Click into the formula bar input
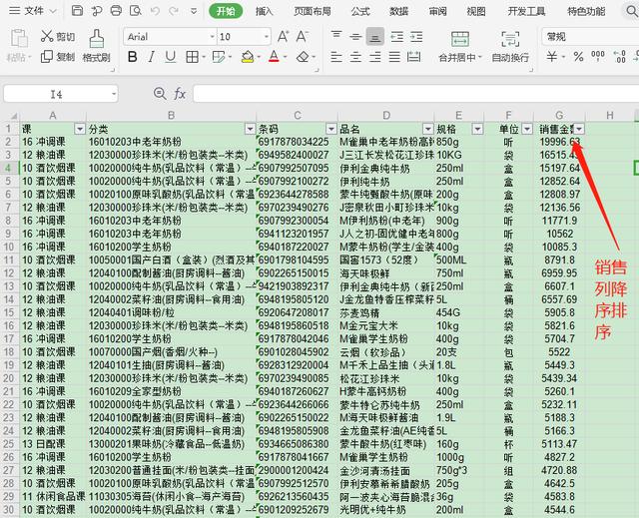The height and width of the screenshot is (518, 639). click(415, 94)
